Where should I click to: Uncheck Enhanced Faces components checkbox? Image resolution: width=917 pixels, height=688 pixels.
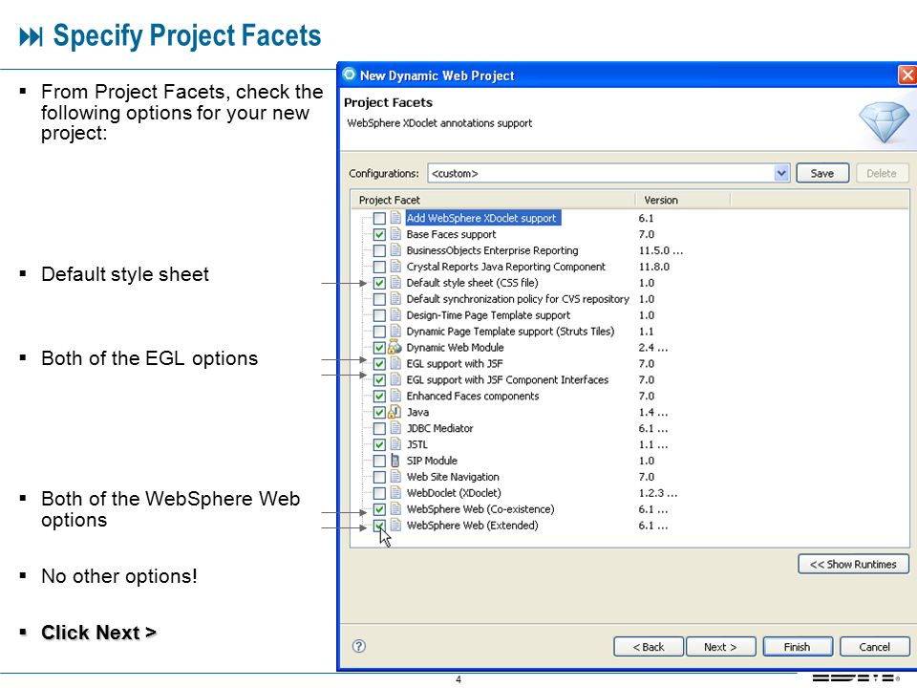379,397
